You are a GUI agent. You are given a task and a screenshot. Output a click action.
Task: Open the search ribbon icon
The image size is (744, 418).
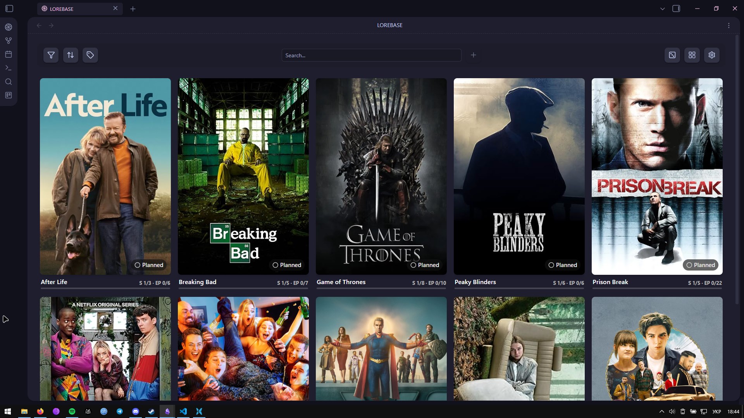click(x=9, y=82)
